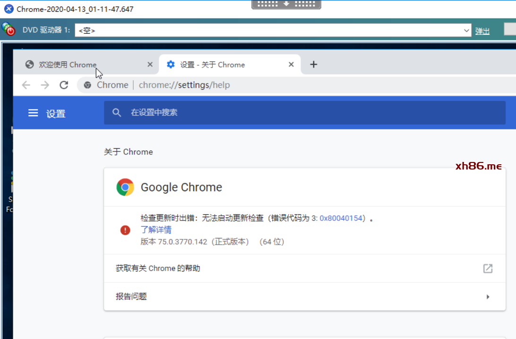Click the 弹出 eject link
516x339 pixels.
482,31
